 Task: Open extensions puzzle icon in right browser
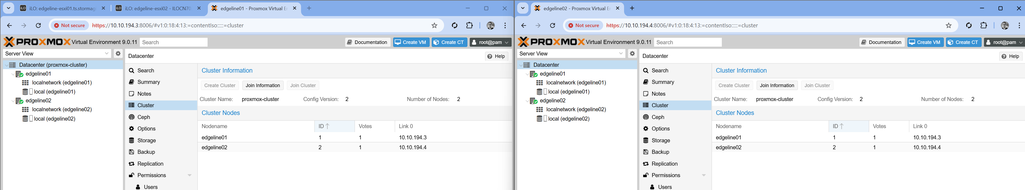click(x=983, y=25)
